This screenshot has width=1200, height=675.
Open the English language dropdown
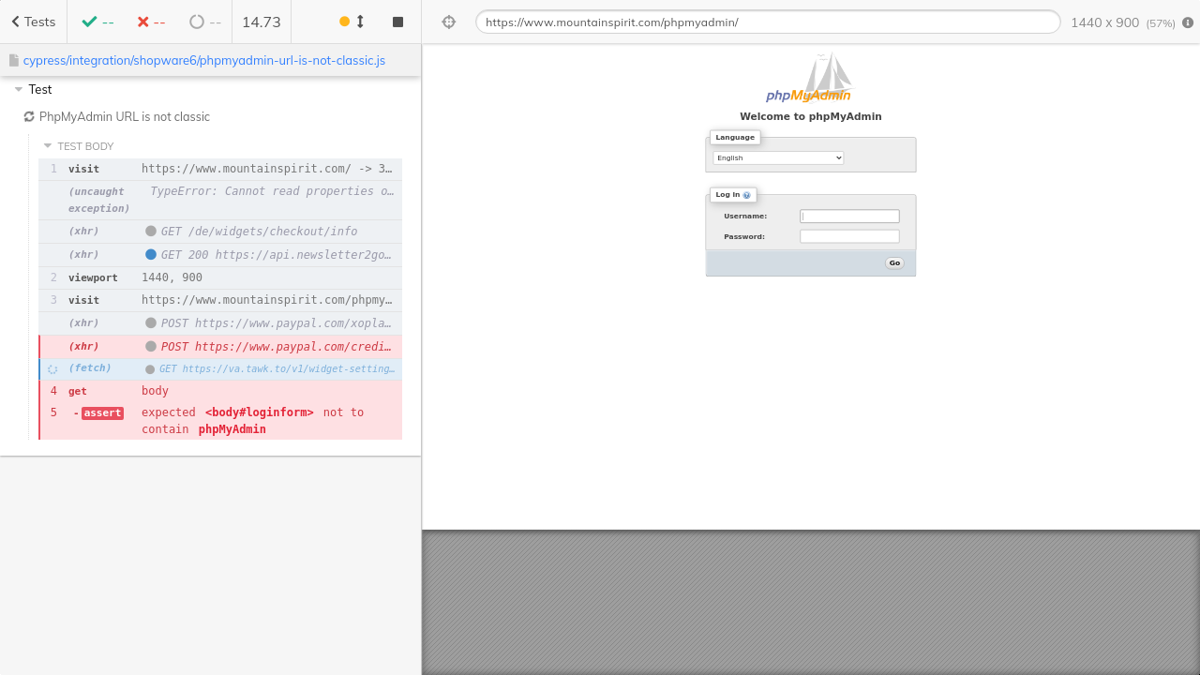click(778, 158)
